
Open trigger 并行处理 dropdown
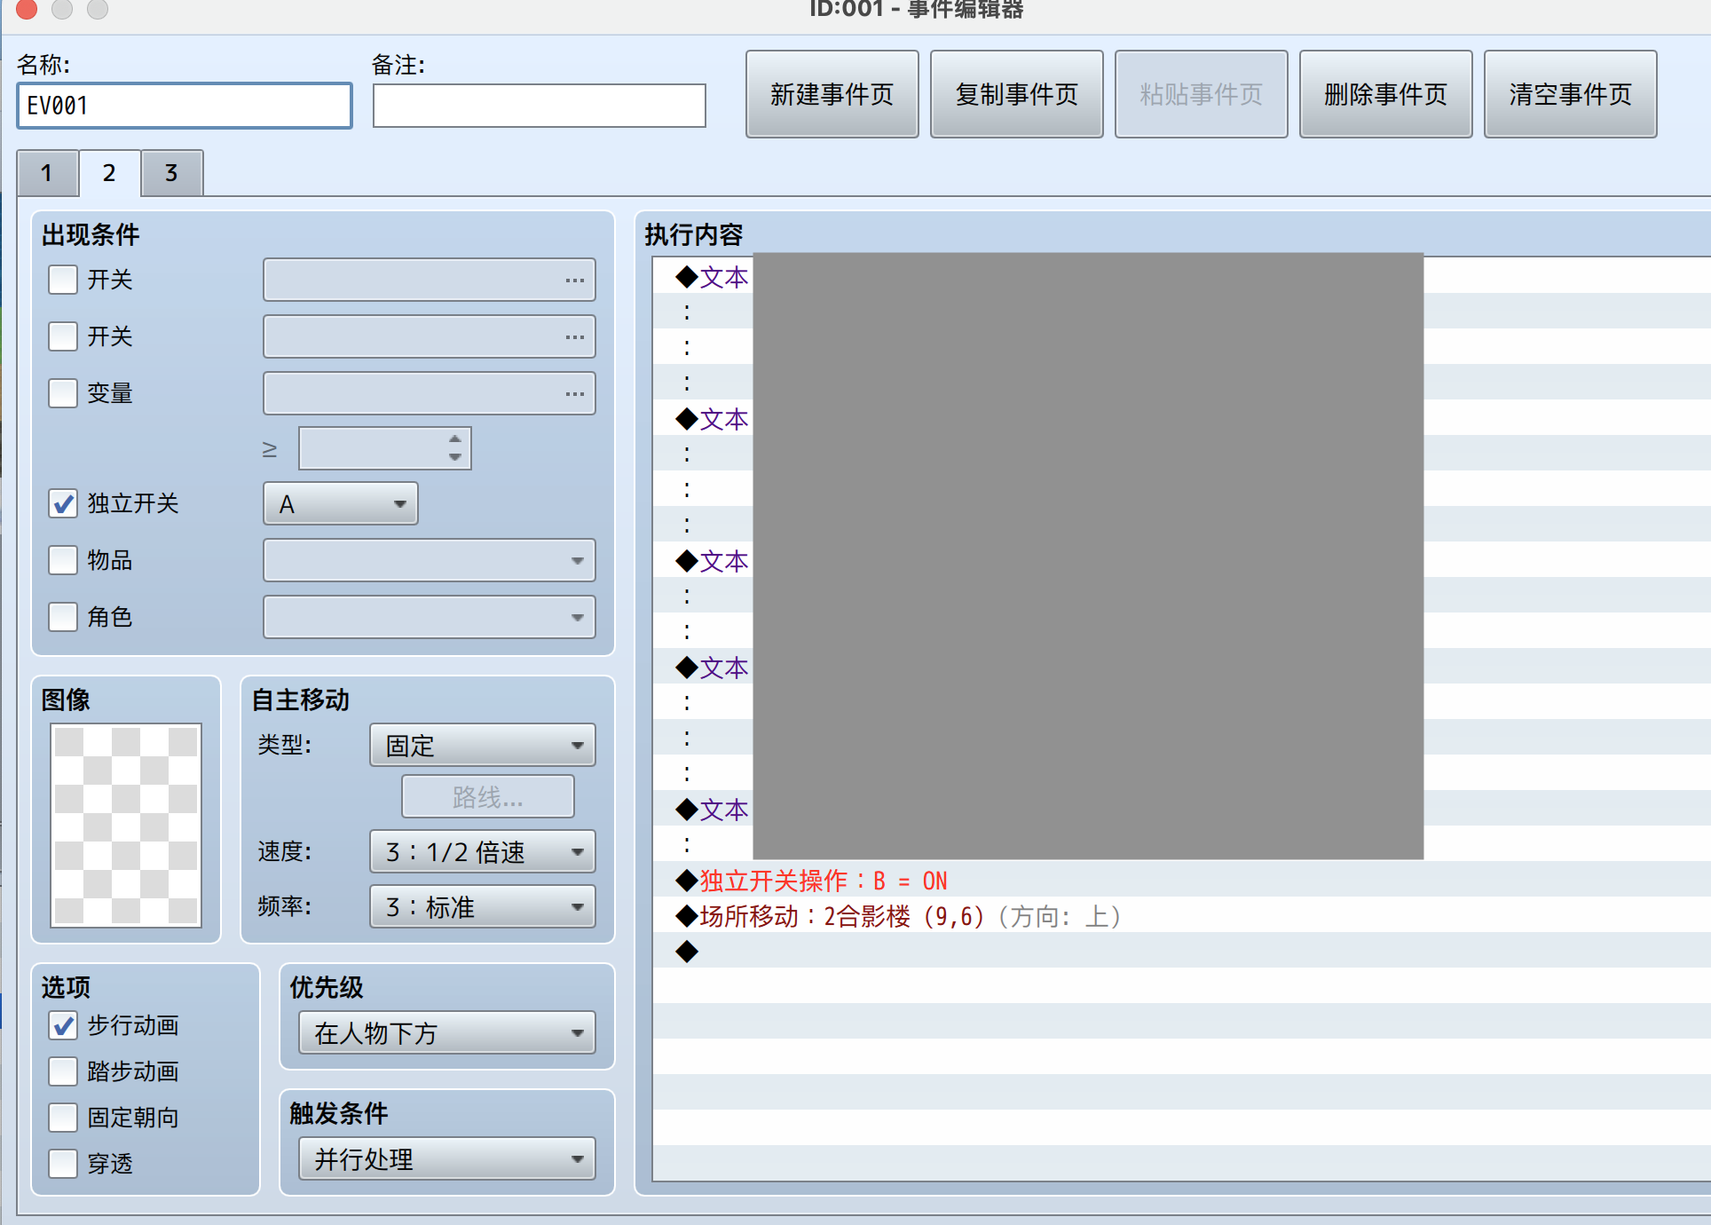[x=447, y=1159]
